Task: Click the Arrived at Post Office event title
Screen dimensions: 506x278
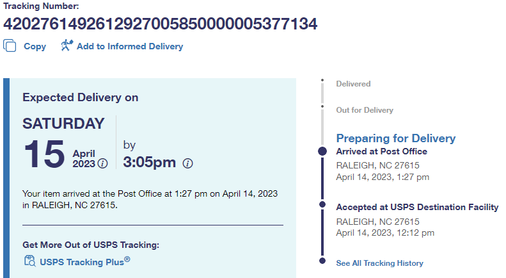Action: (381, 152)
